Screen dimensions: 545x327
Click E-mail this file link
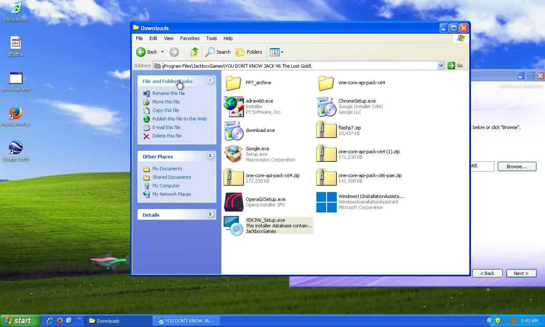point(166,127)
